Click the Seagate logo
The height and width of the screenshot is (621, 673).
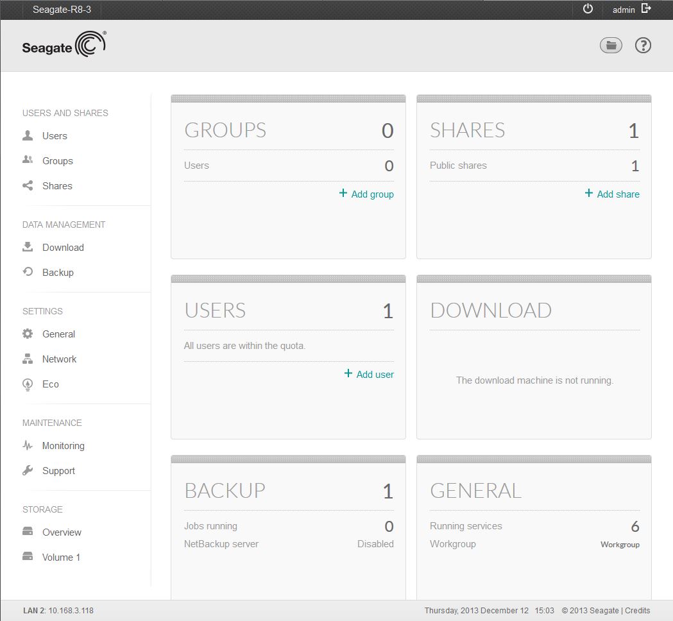(64, 44)
